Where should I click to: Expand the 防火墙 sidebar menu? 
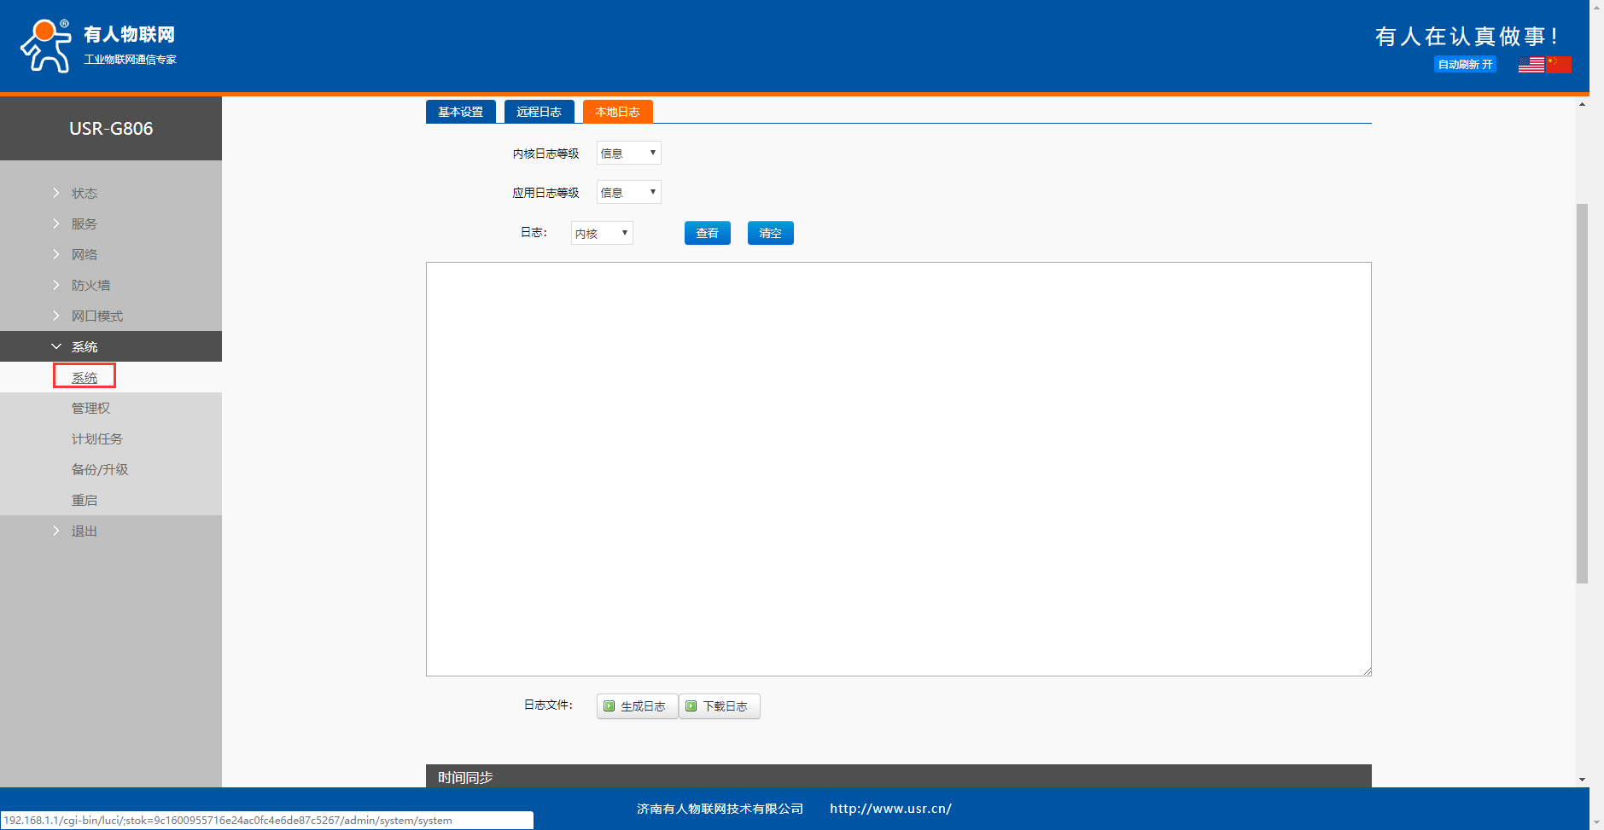[x=90, y=286]
